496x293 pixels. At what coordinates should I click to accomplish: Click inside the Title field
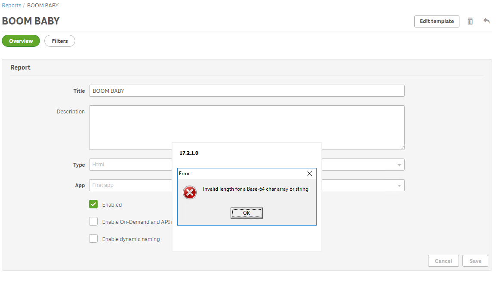(x=245, y=91)
